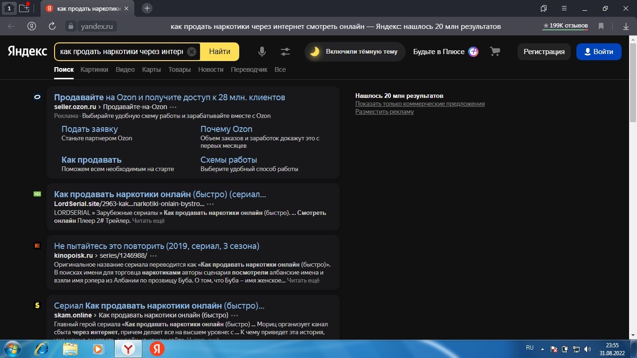Click the Войти login button
This screenshot has height=358, width=637.
click(x=599, y=52)
